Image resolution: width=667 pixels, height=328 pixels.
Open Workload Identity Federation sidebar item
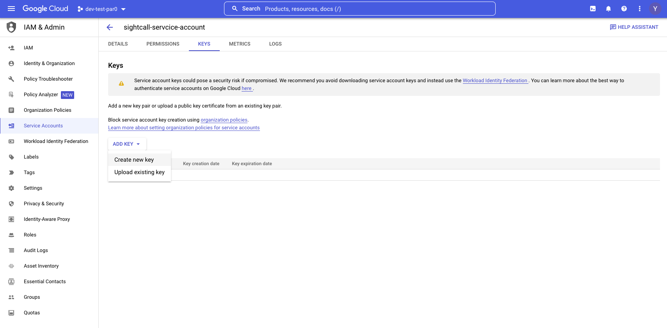pyautogui.click(x=49, y=141)
